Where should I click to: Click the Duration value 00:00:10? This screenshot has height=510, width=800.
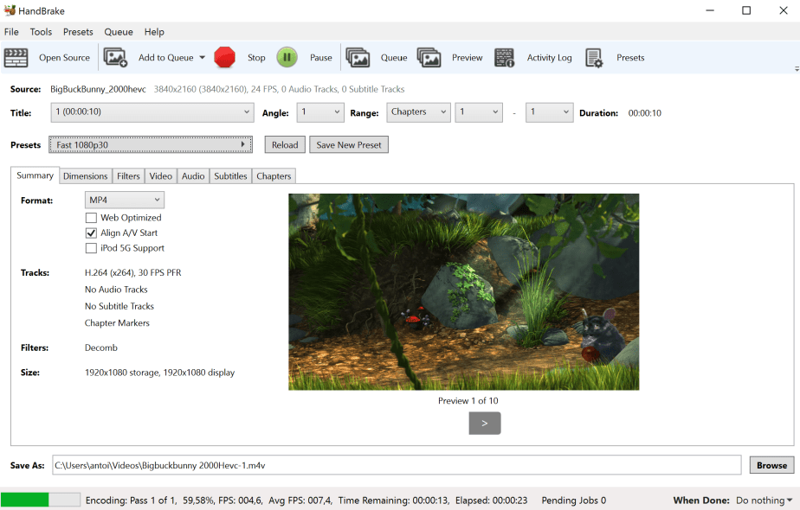[x=644, y=113]
